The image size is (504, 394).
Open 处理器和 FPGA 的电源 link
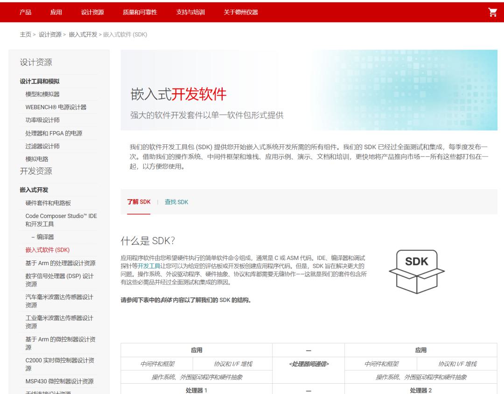54,133
